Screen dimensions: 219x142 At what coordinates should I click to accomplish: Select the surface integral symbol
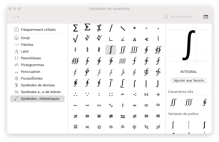coord(158,50)
